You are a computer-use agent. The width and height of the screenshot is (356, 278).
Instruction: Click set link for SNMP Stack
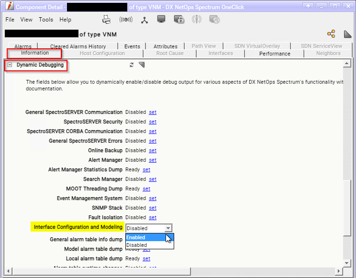pyautogui.click(x=152, y=208)
